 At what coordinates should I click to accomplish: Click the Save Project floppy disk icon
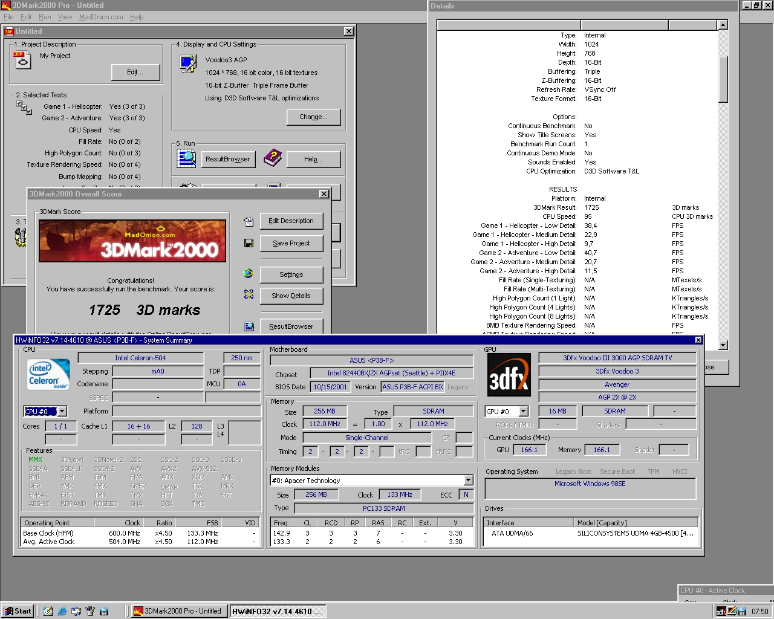click(x=248, y=242)
